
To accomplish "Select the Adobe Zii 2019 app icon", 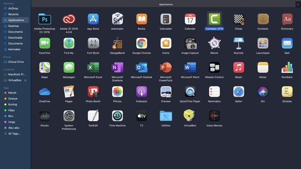I will [69, 19].
